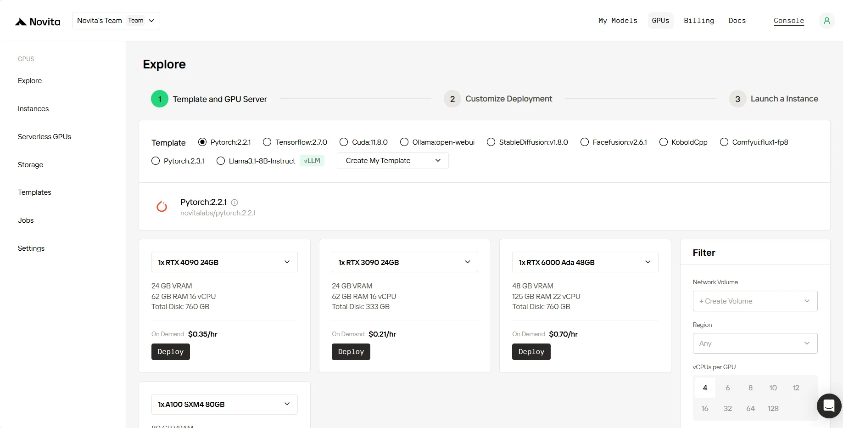Image resolution: width=843 pixels, height=428 pixels.
Task: Set vCPUs per GPU to 32
Action: [x=728, y=409]
